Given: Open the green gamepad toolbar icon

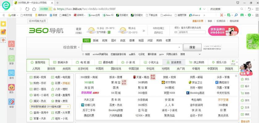Looking at the screenshot, I should coord(242,15).
